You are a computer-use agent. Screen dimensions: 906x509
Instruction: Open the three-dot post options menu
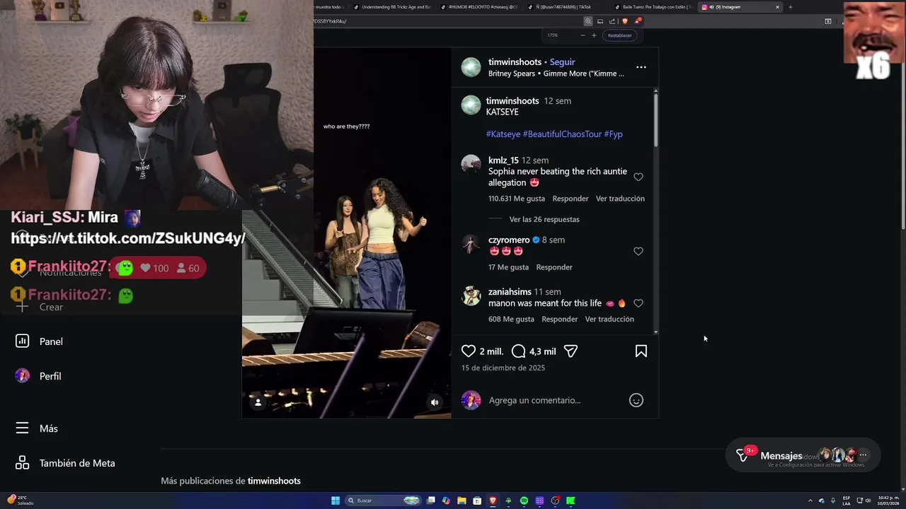pos(641,67)
